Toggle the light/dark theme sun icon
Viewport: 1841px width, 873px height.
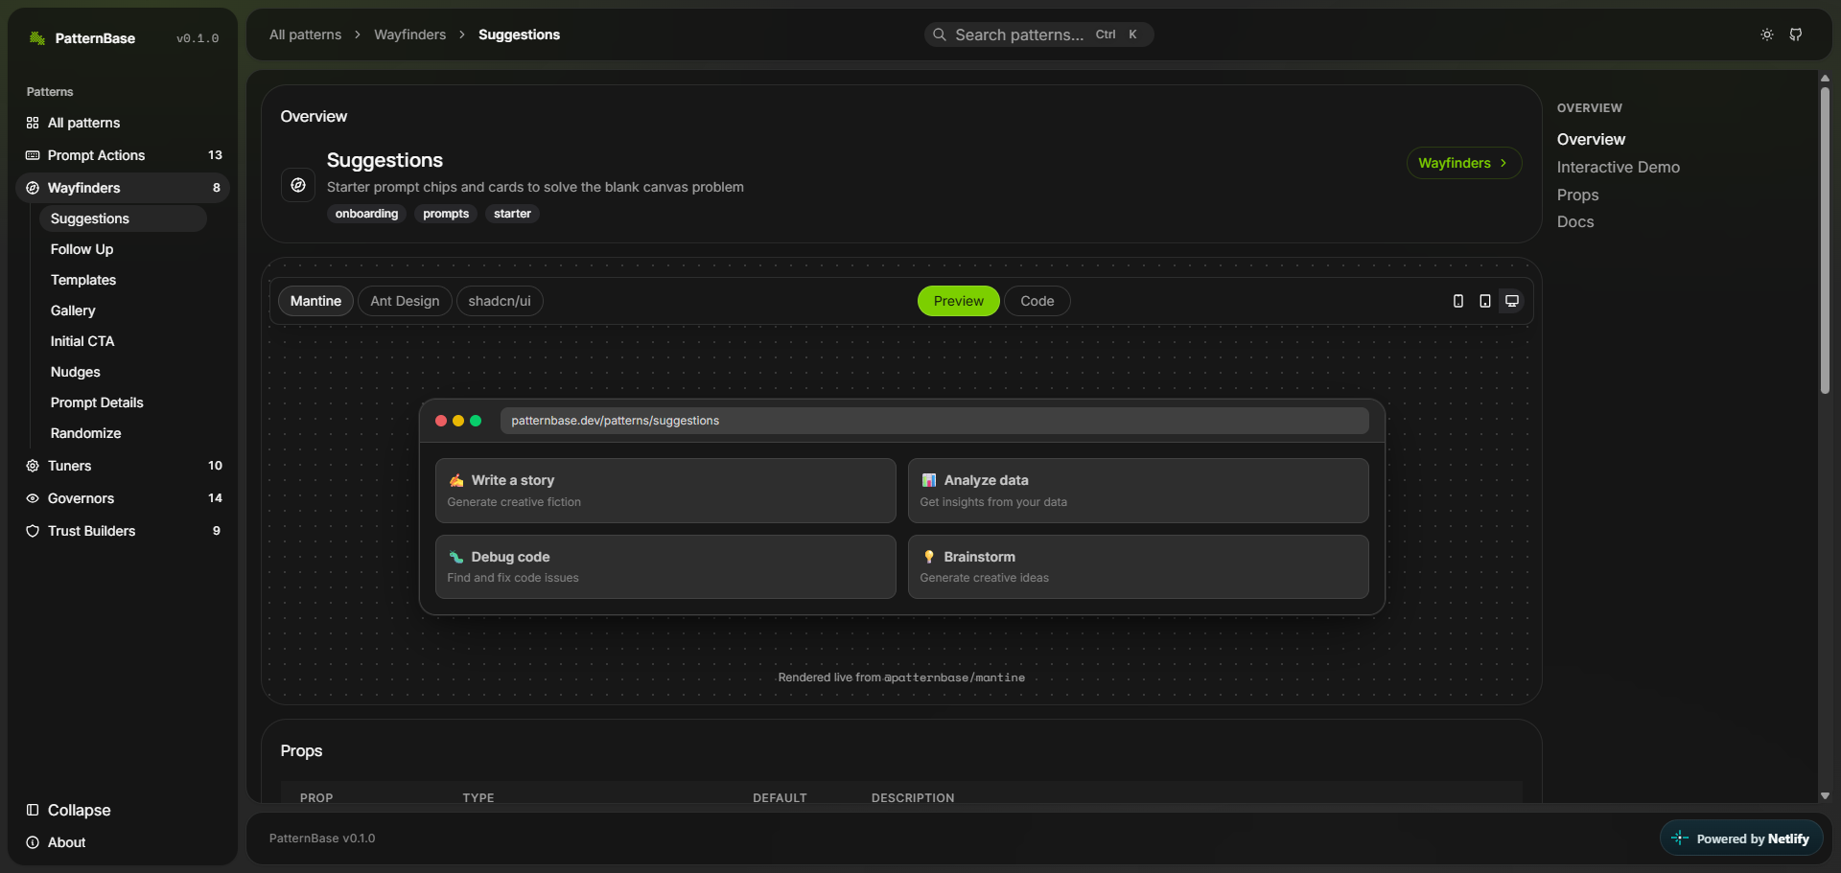pyautogui.click(x=1767, y=34)
